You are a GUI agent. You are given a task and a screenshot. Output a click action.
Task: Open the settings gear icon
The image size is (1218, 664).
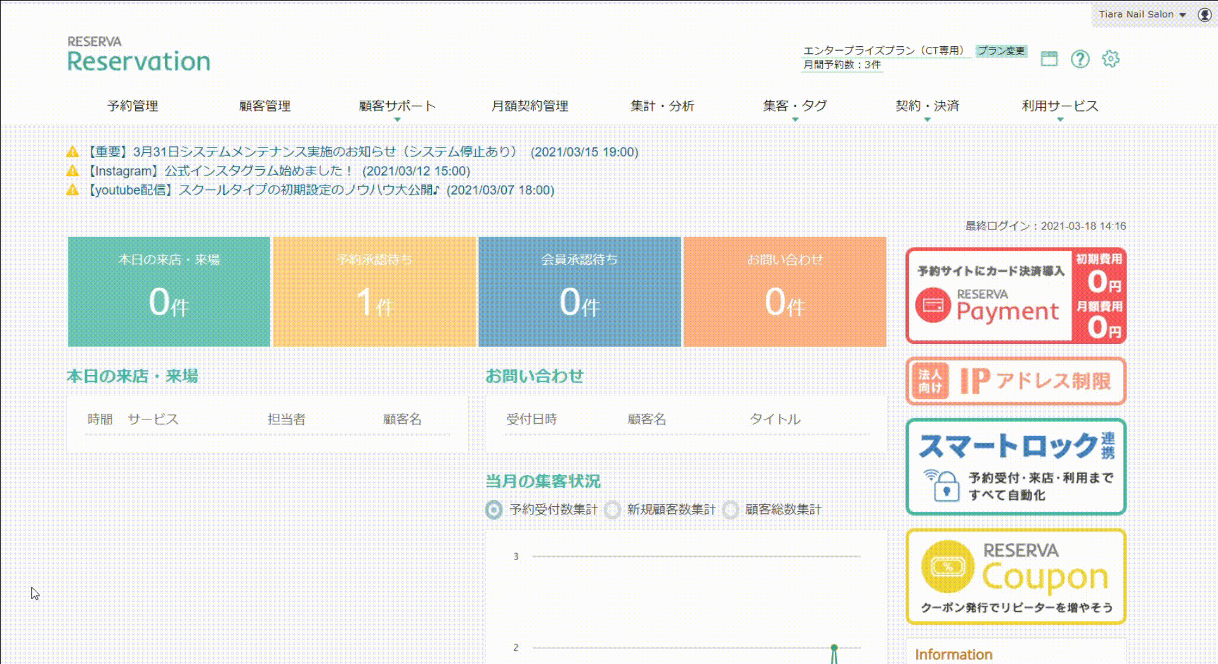click(1110, 59)
